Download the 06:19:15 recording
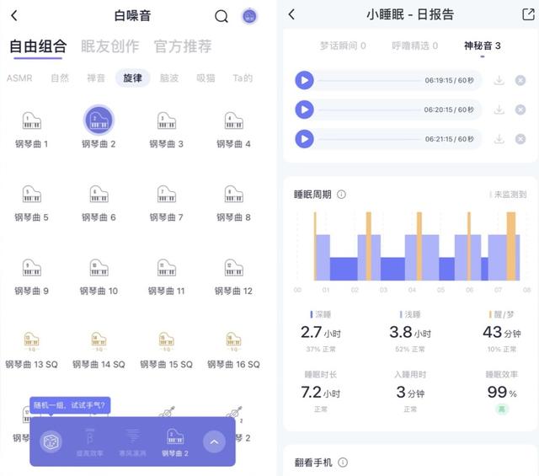This screenshot has width=539, height=476. click(499, 81)
